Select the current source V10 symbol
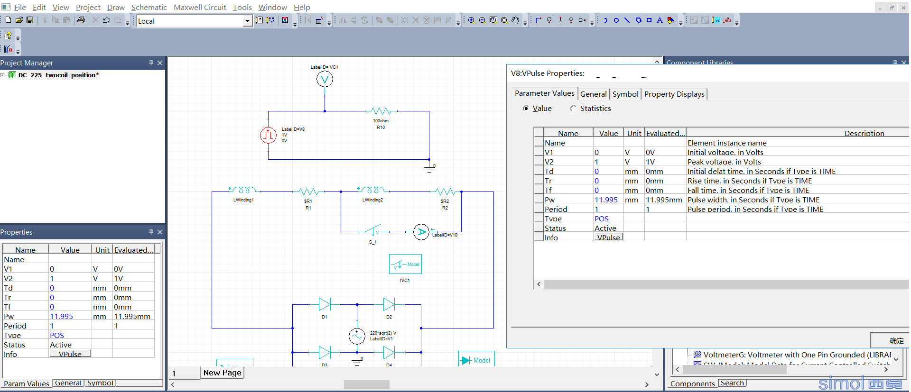 point(421,232)
